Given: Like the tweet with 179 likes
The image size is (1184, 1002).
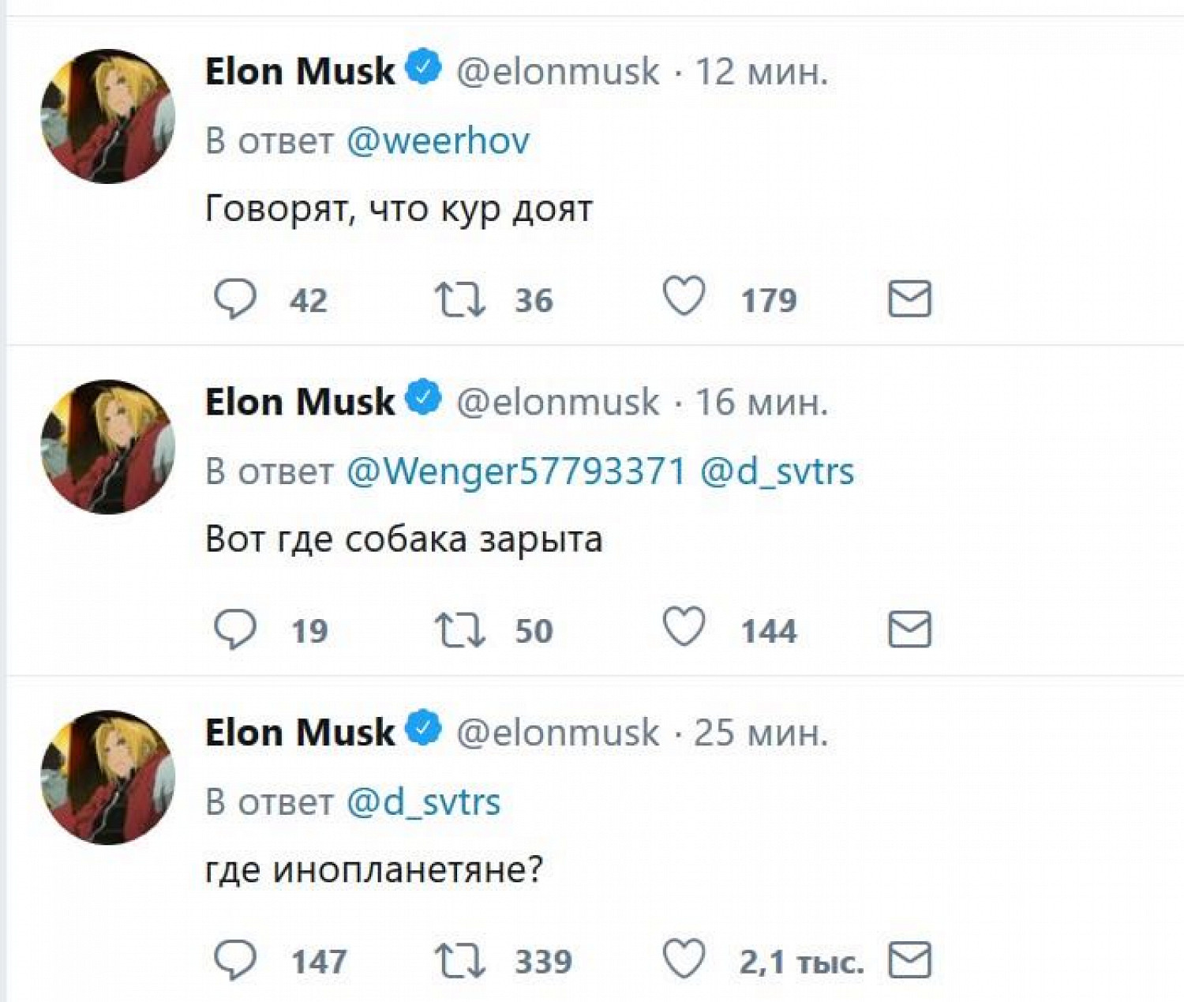Looking at the screenshot, I should (684, 297).
